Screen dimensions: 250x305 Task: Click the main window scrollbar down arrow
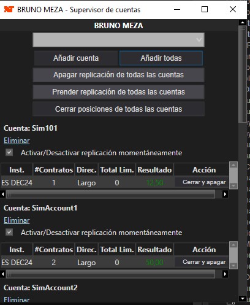point(243,298)
